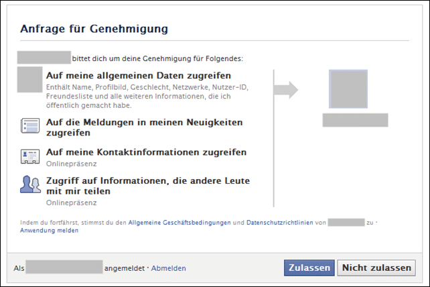This screenshot has width=430, height=287.
Task: Click Auf die Meldungen in meinen Neuigkeiten
Action: pyautogui.click(x=144, y=127)
